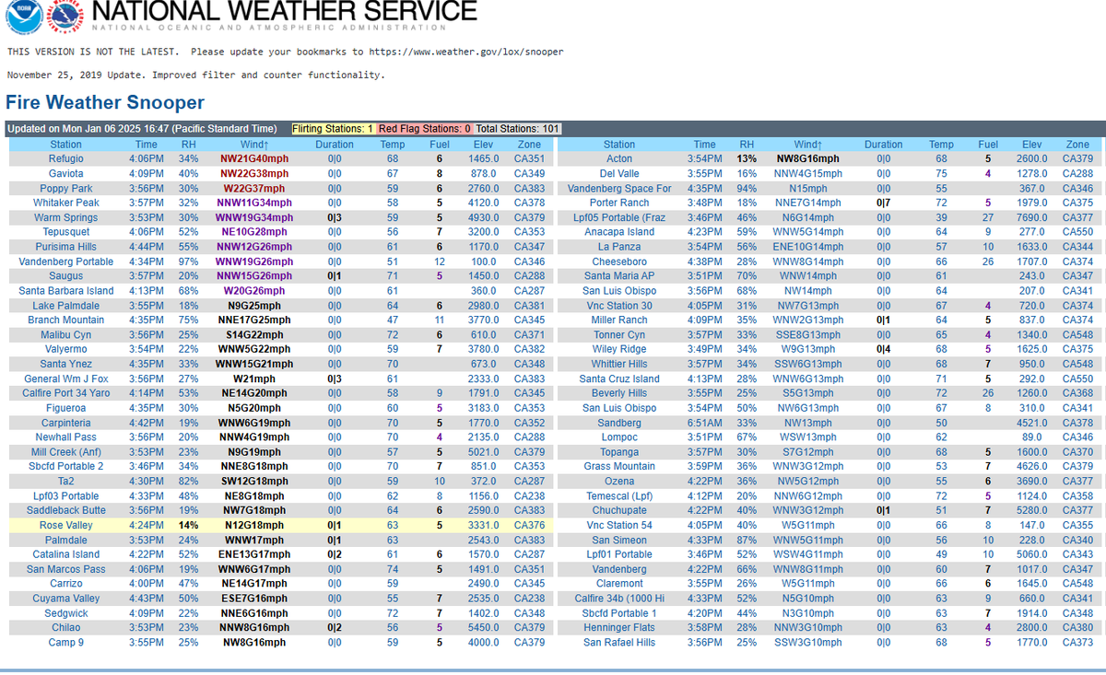This screenshot has height=675, width=1106.
Task: Filter by Flirting Stations: 1 counter
Action: pos(333,129)
